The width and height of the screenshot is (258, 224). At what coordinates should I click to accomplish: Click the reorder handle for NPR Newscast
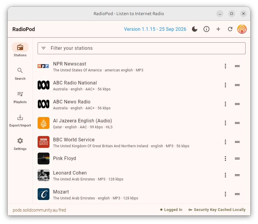click(237, 66)
